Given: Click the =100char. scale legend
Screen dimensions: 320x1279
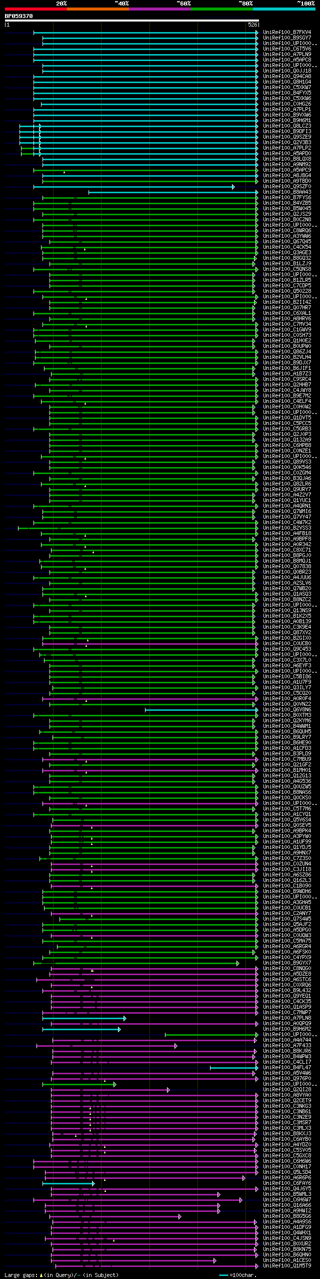Looking at the screenshot, I should click(x=238, y=1275).
